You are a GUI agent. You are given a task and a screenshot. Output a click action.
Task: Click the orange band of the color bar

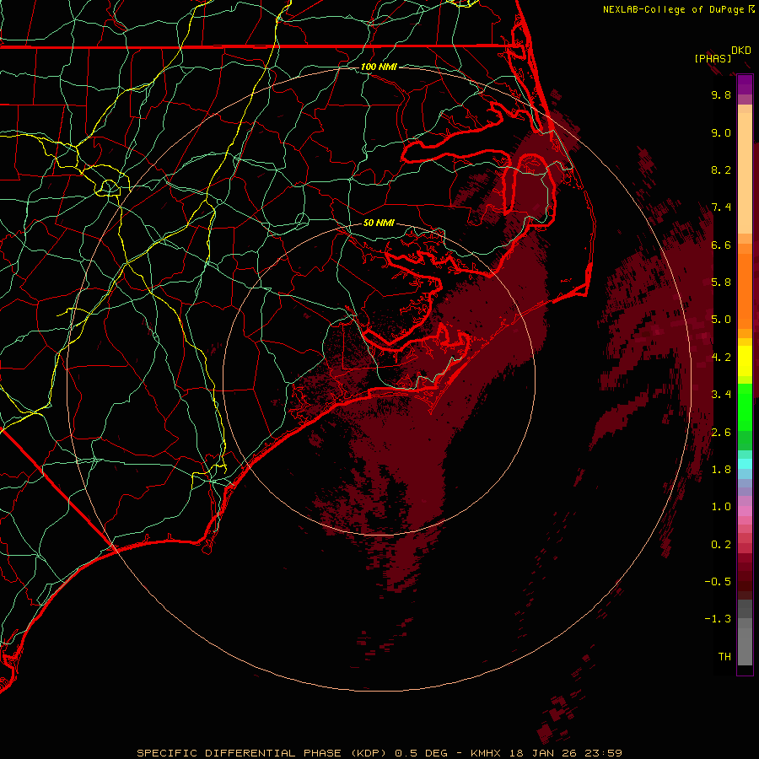point(745,290)
